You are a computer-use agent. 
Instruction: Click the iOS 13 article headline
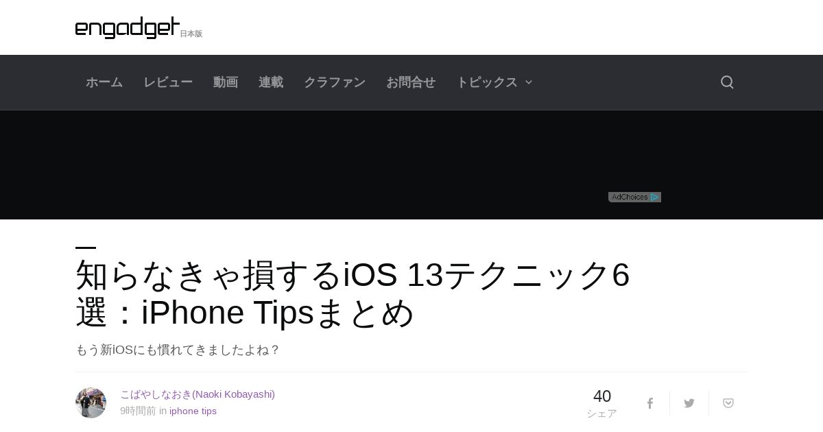(x=353, y=293)
